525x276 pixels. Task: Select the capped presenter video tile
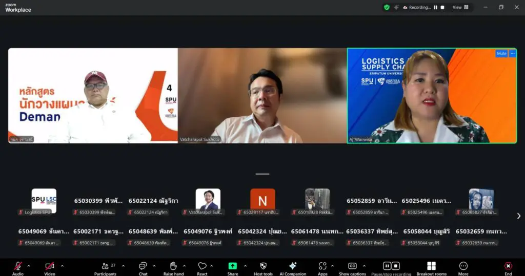click(x=93, y=96)
